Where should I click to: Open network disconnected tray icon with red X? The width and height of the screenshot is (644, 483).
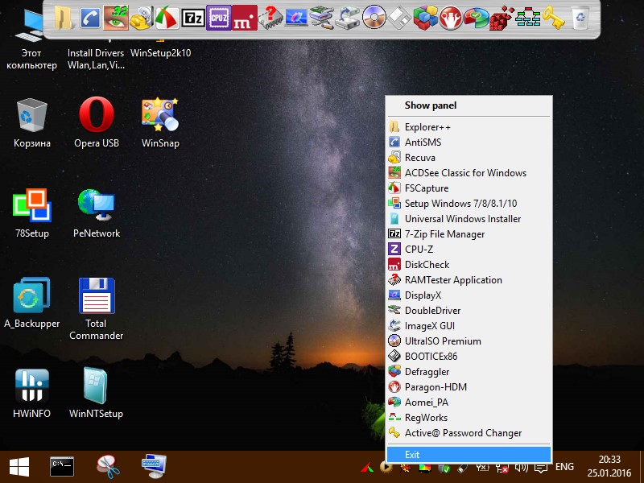point(502,468)
